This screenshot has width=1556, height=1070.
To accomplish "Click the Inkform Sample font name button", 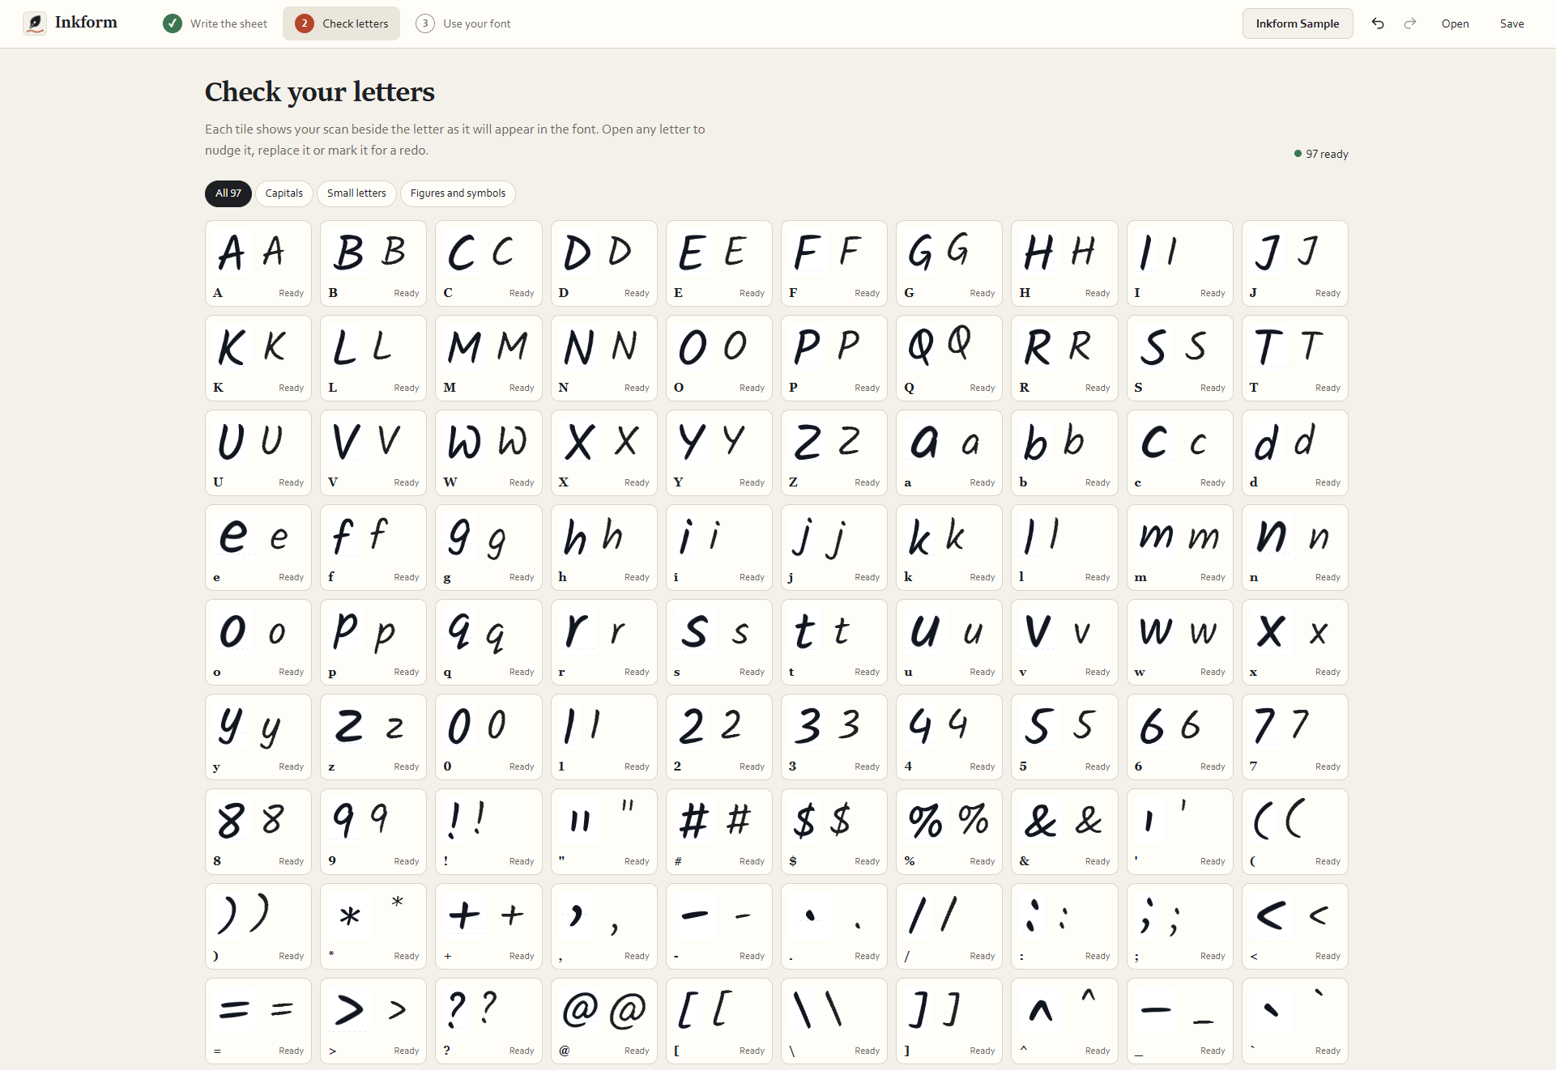I will [1297, 23].
